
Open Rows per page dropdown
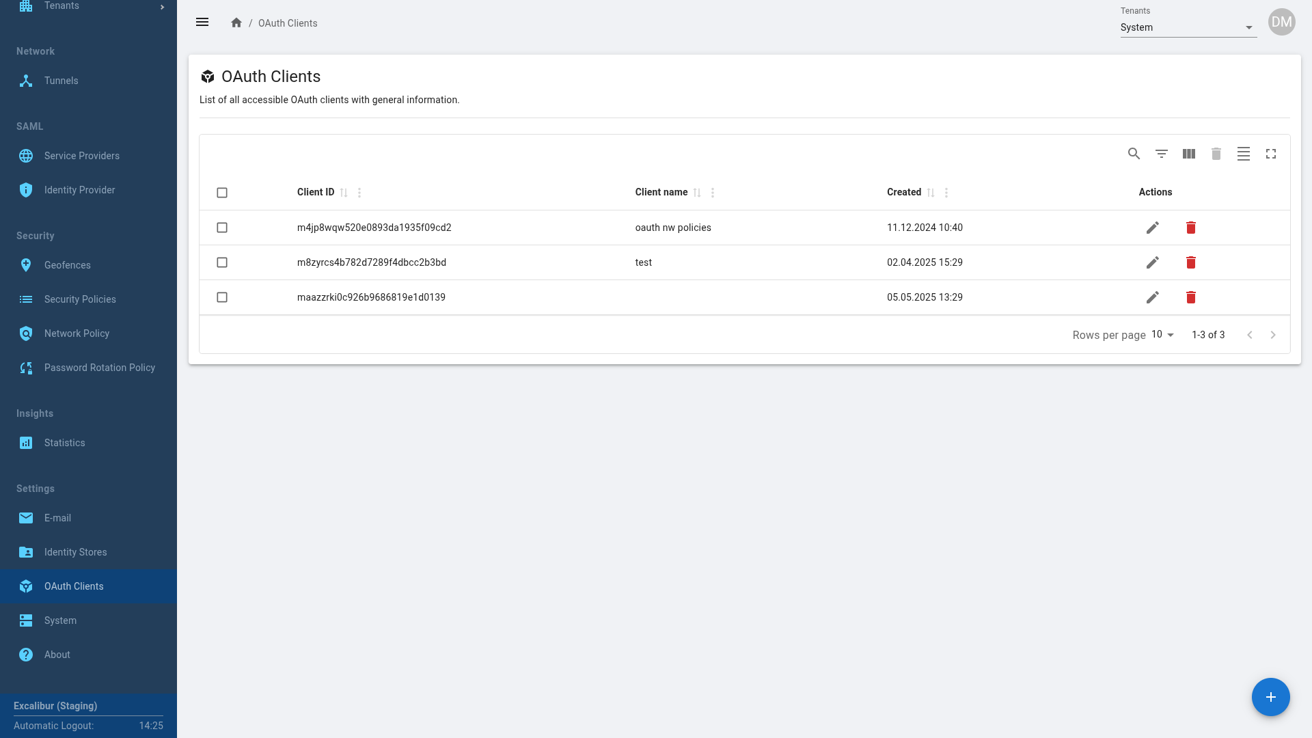[x=1162, y=335]
